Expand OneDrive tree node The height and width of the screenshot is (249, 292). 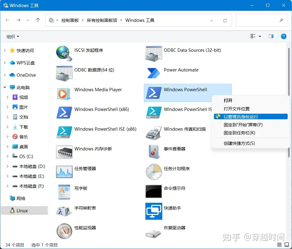[5, 75]
